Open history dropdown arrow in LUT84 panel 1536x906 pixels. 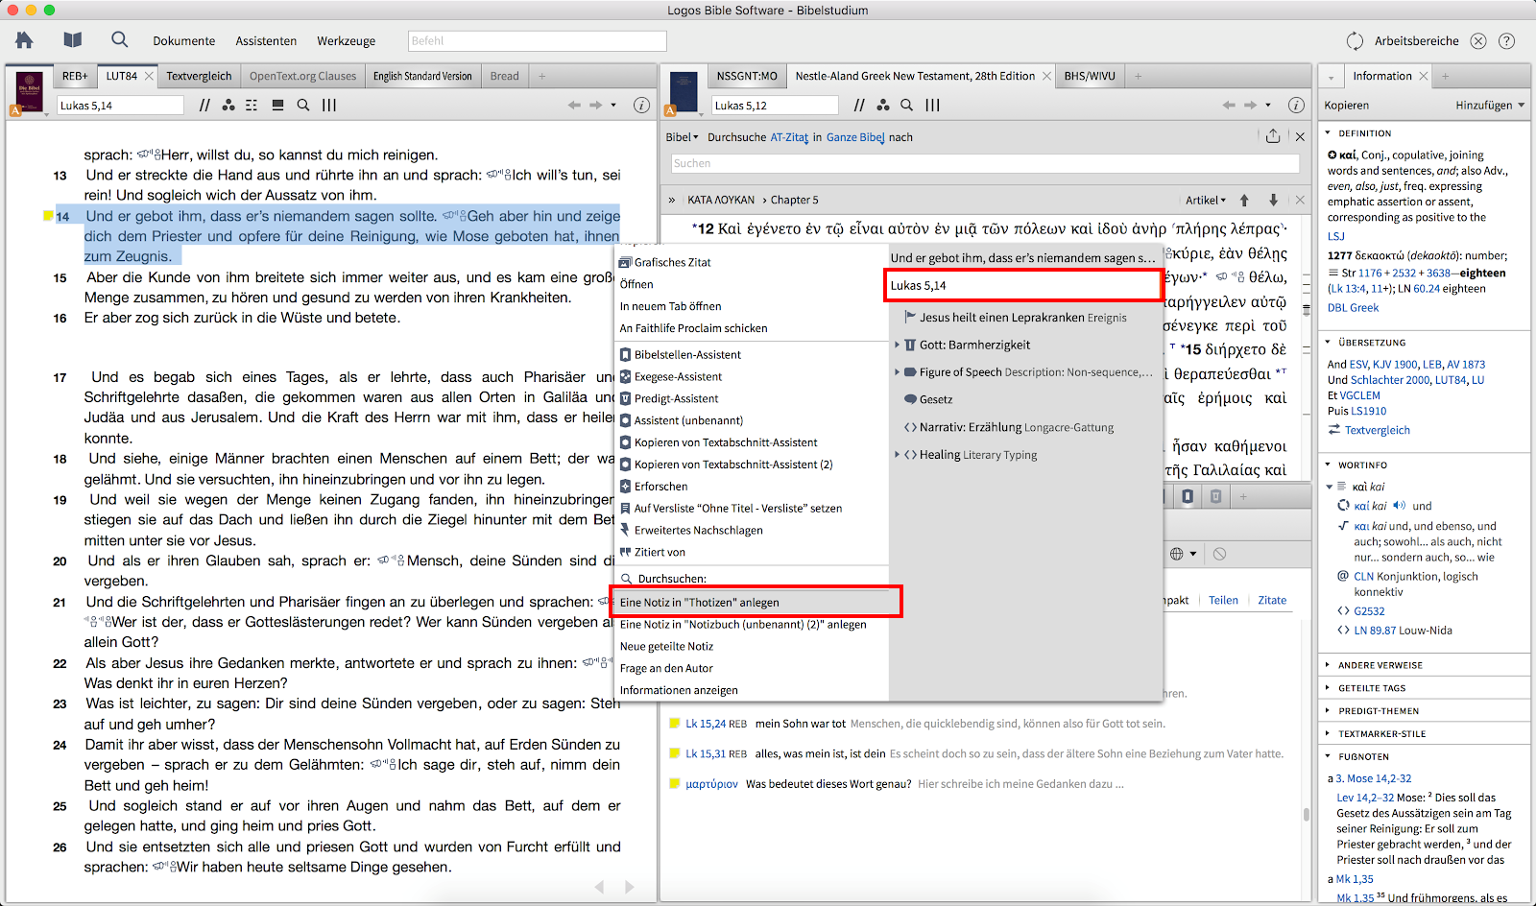[613, 105]
